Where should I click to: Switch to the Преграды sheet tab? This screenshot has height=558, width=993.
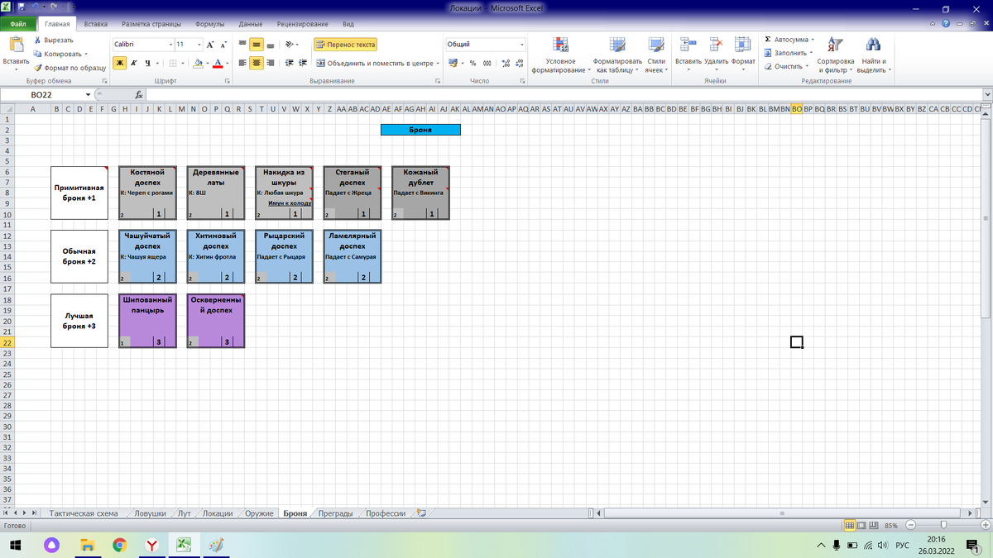336,513
